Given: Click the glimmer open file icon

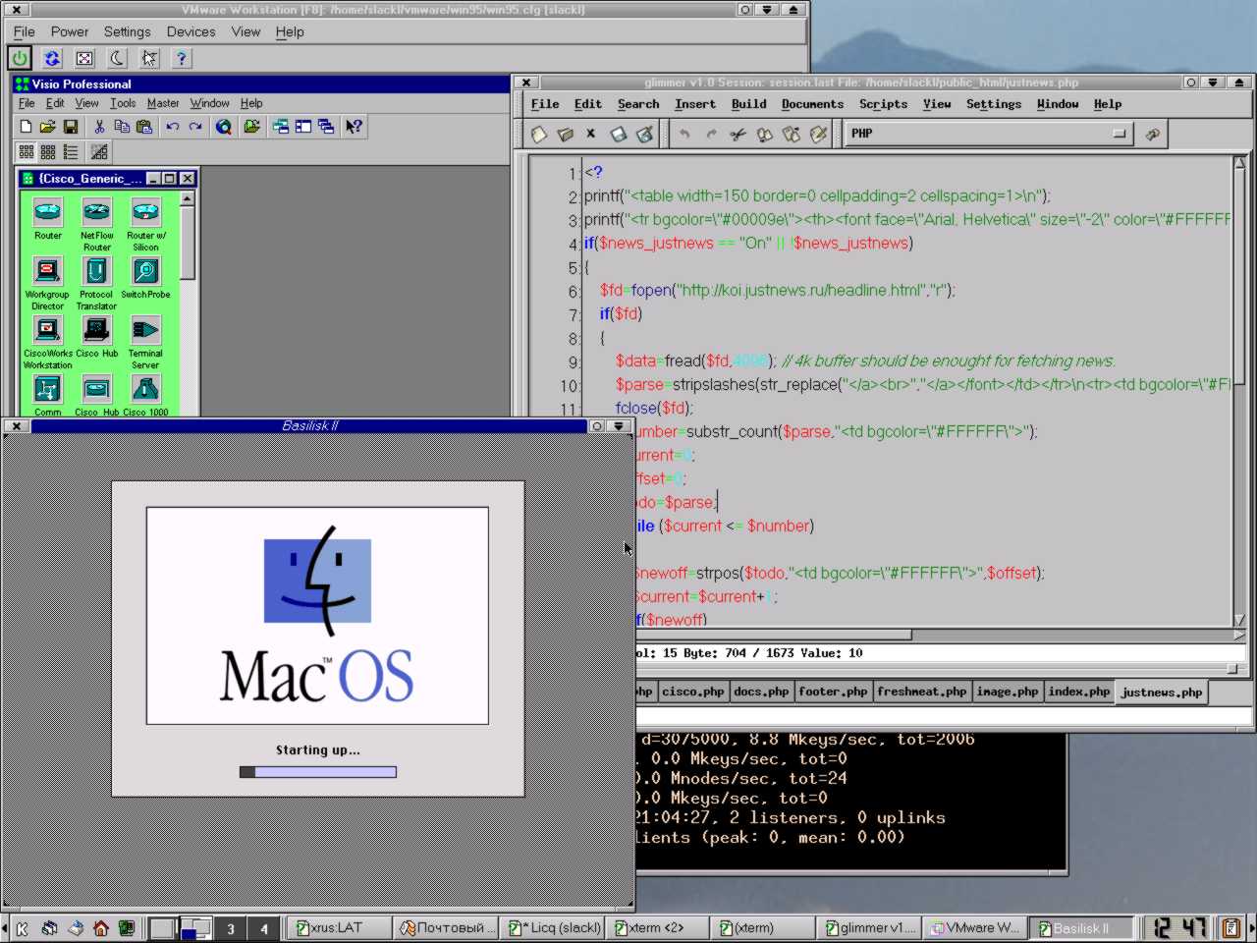Looking at the screenshot, I should coord(565,135).
